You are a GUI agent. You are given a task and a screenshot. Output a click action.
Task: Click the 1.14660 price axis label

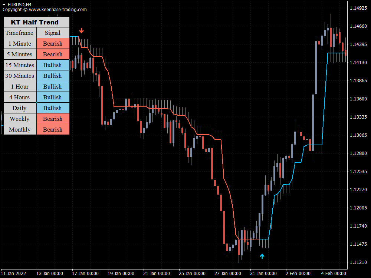[358, 26]
